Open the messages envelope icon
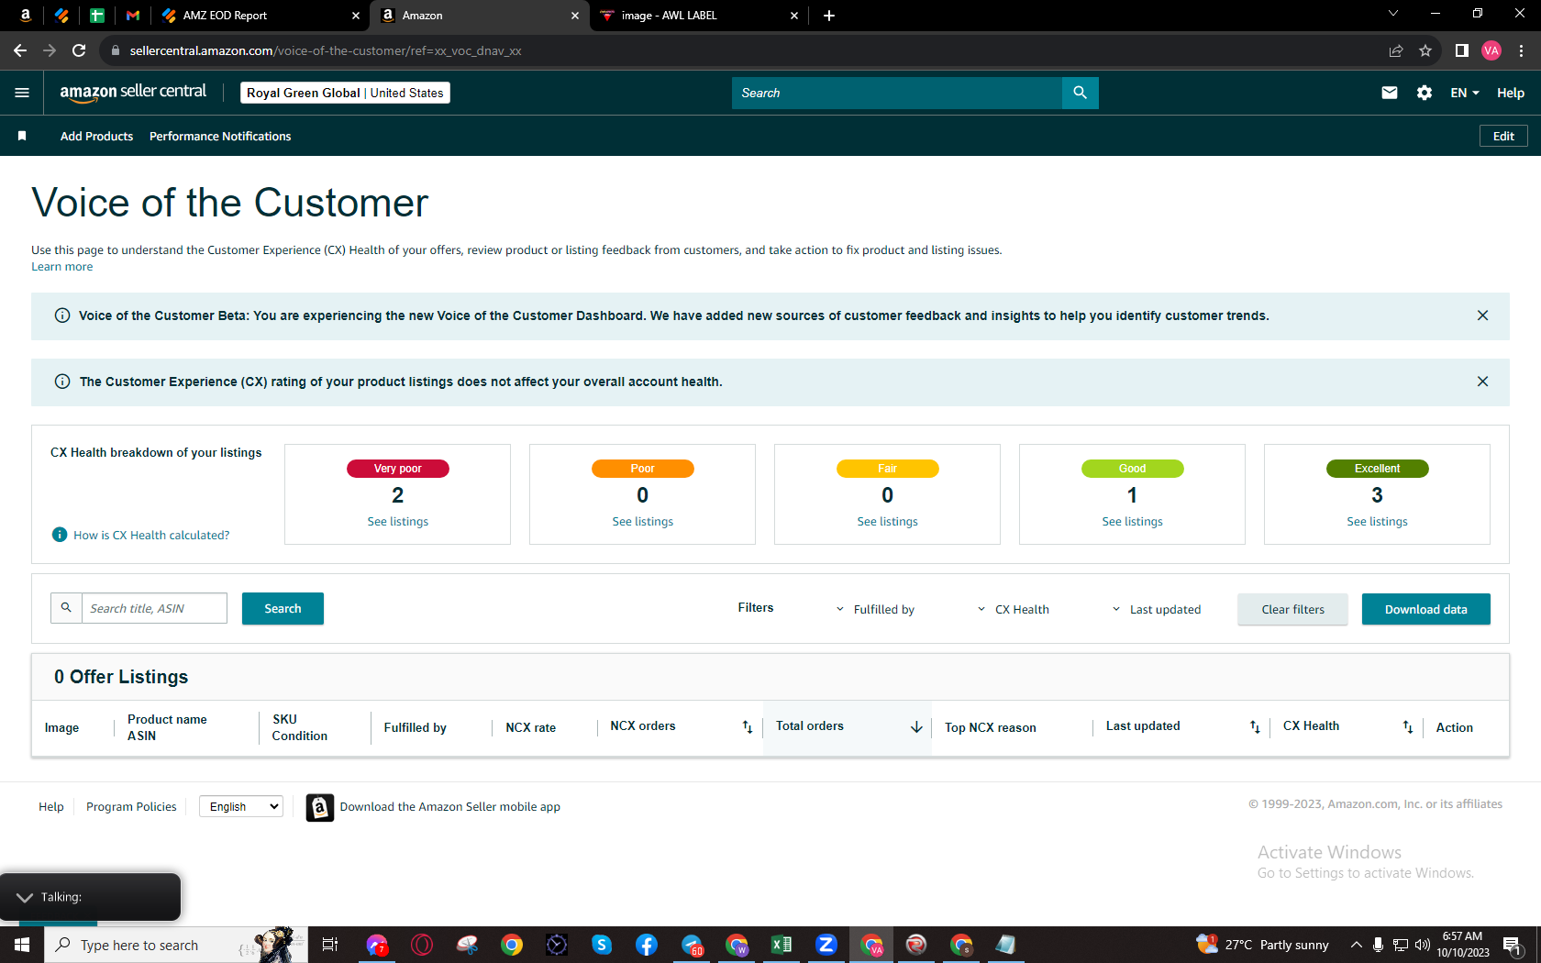 [x=1390, y=93]
